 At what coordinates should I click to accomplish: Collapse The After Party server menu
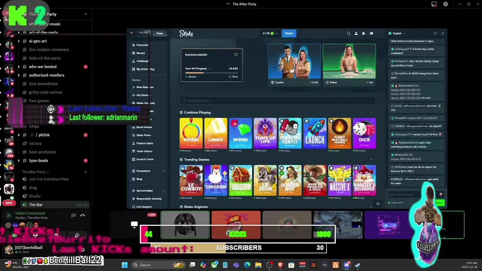point(85,14)
